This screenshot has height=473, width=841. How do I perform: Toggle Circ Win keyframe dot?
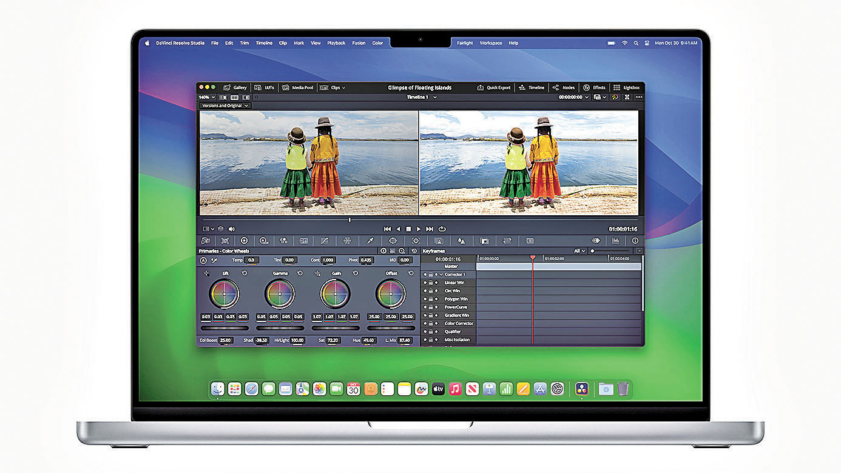click(x=436, y=291)
